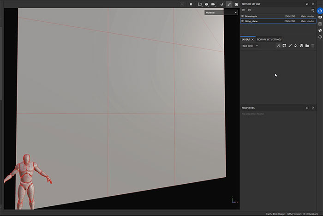Open the Material display mode dropdown

tap(221, 12)
